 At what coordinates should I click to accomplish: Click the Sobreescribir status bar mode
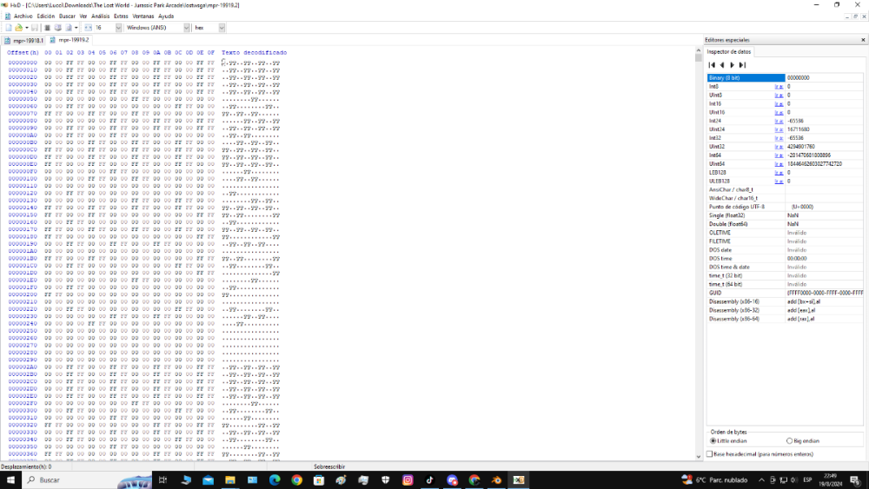coord(329,466)
